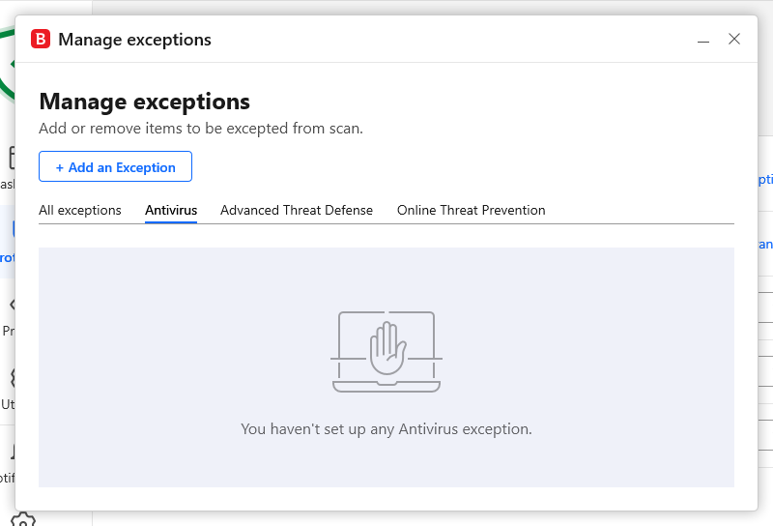Minimize the Manage exceptions window

click(703, 40)
